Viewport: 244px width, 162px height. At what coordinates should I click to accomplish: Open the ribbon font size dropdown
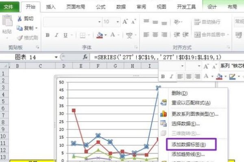[x=118, y=22]
